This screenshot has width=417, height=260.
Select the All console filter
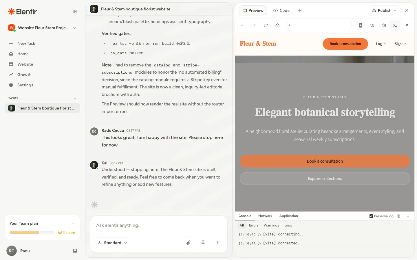click(x=242, y=225)
